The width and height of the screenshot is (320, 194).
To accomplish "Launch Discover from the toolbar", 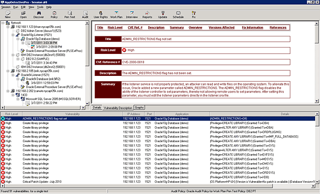I will [x=38, y=13].
